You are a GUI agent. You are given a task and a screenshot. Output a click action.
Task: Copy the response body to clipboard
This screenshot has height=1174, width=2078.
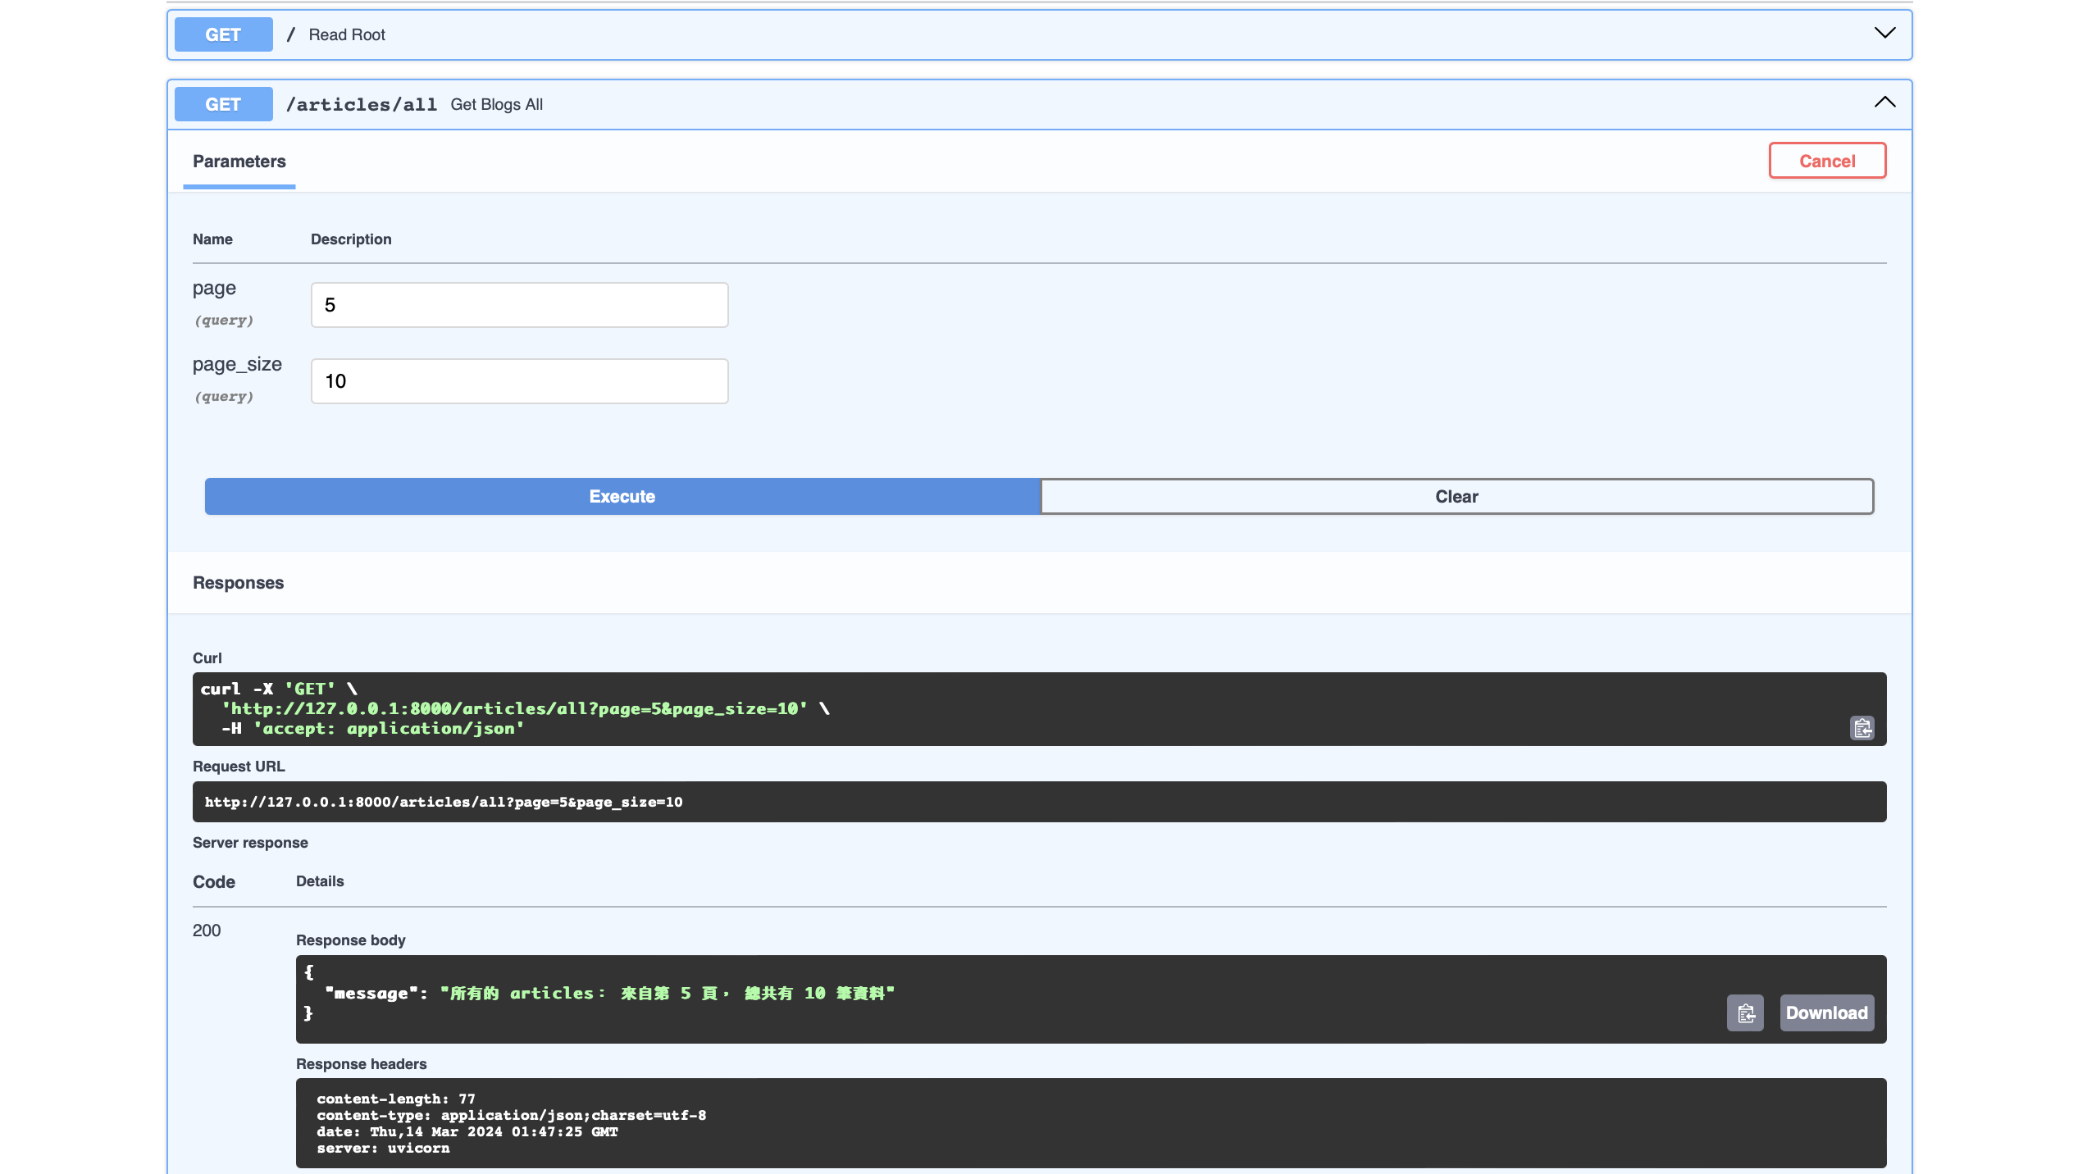1745,1013
